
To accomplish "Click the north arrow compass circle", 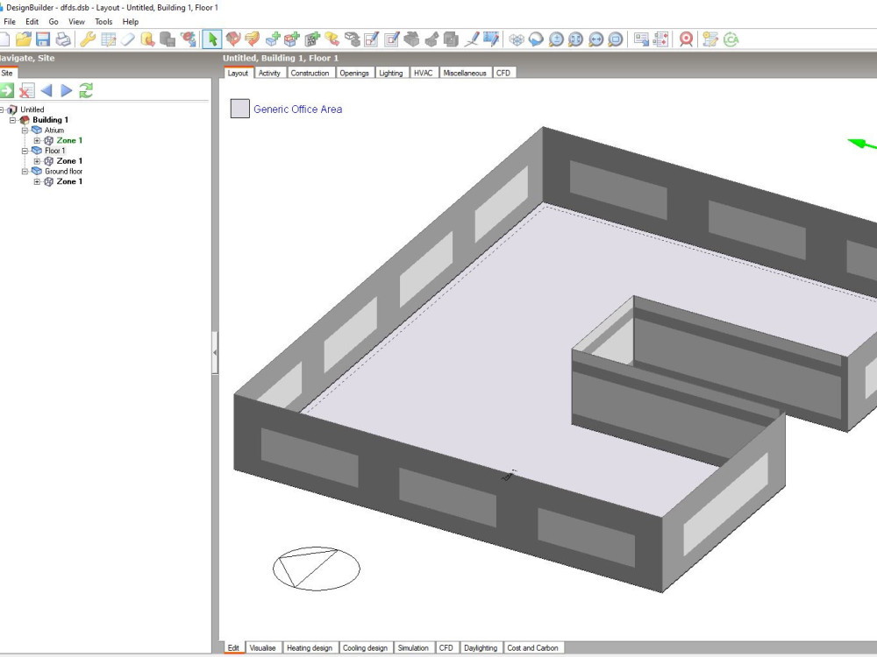I will pyautogui.click(x=316, y=569).
